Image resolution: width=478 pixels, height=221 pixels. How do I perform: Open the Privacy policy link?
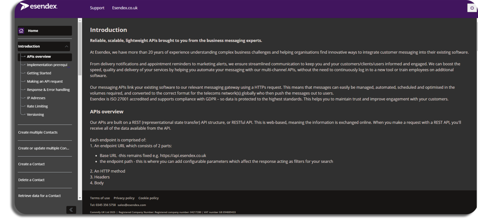click(x=124, y=198)
